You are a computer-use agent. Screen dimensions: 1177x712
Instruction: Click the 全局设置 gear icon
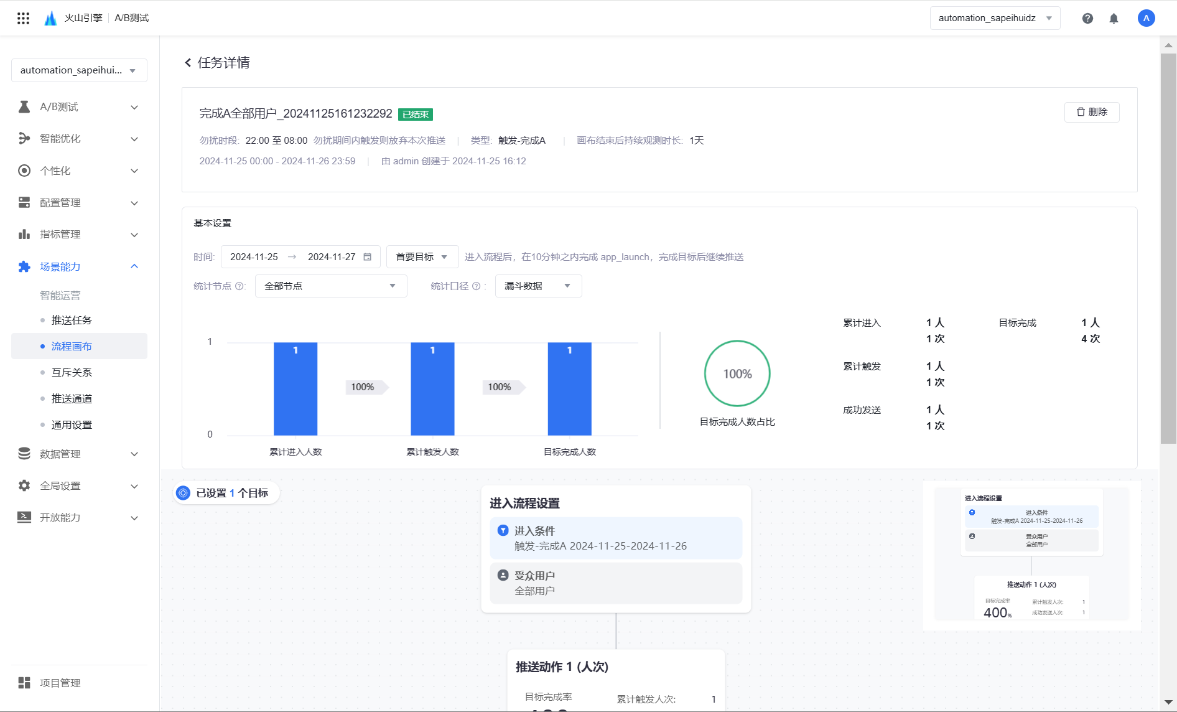pyautogui.click(x=24, y=485)
